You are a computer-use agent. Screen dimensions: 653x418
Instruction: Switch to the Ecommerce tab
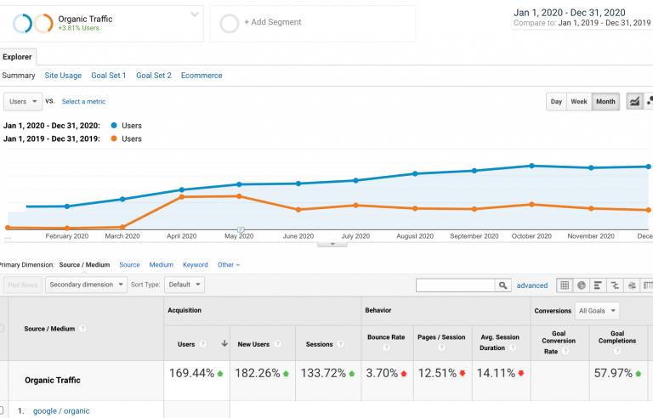click(x=202, y=76)
